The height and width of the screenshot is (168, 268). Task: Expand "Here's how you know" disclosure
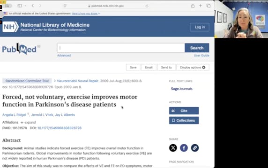click(x=86, y=14)
